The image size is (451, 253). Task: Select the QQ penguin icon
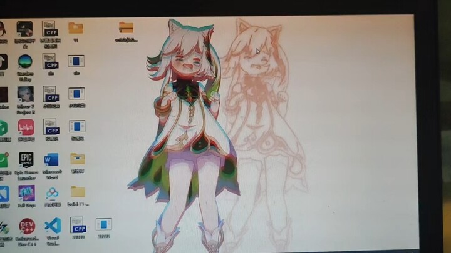tap(2, 28)
